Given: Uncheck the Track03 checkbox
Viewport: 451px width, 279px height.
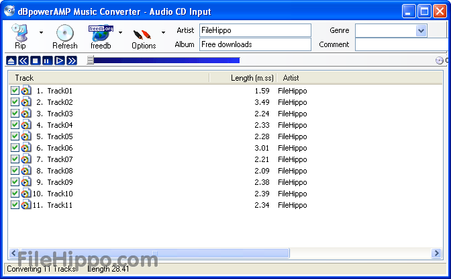Looking at the screenshot, I should pos(15,113).
